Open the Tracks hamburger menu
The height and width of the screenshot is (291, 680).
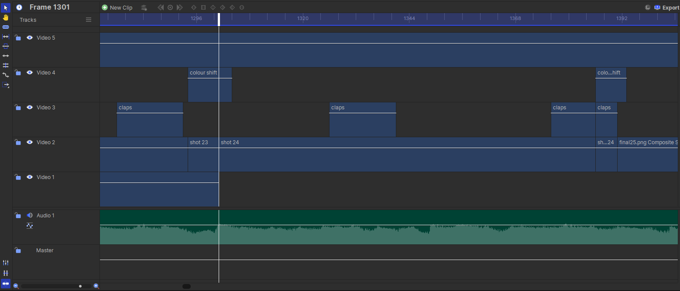pyautogui.click(x=89, y=20)
